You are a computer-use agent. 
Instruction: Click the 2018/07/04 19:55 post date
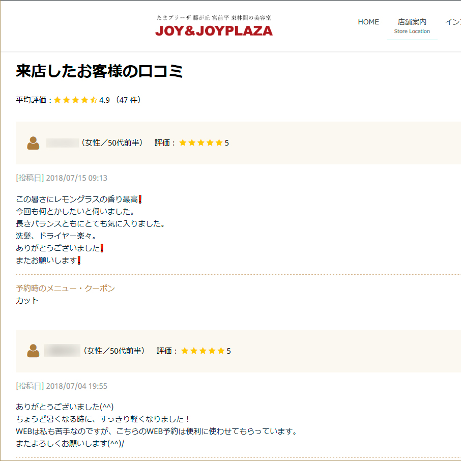coord(76,386)
